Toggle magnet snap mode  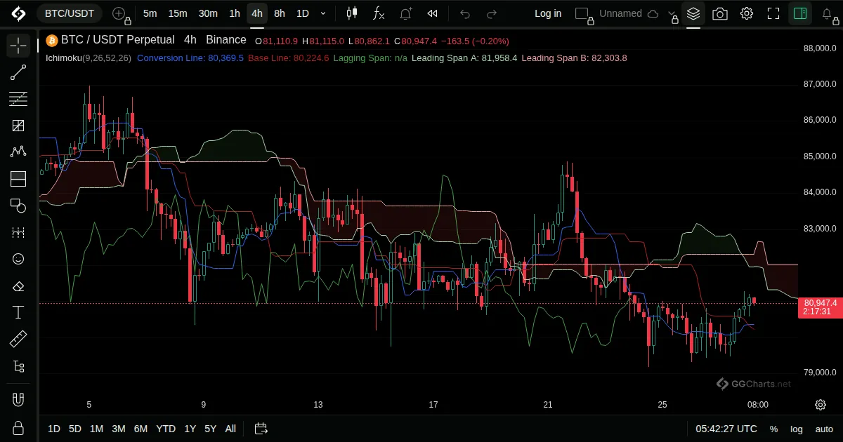tap(18, 400)
